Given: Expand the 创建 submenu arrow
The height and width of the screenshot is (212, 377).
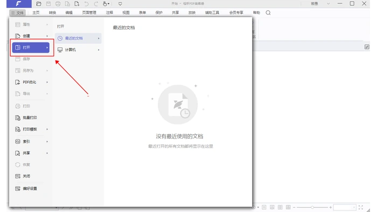Looking at the screenshot, I should click(47, 36).
